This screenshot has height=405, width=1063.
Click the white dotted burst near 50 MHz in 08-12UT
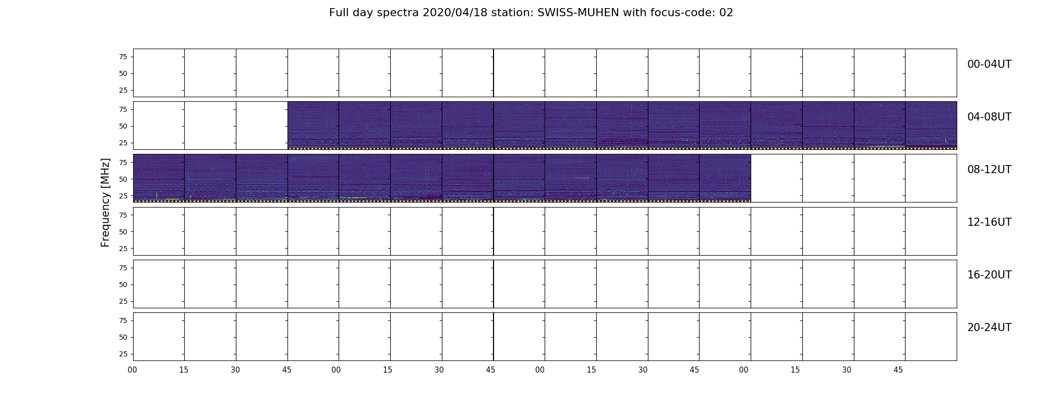tap(582, 178)
